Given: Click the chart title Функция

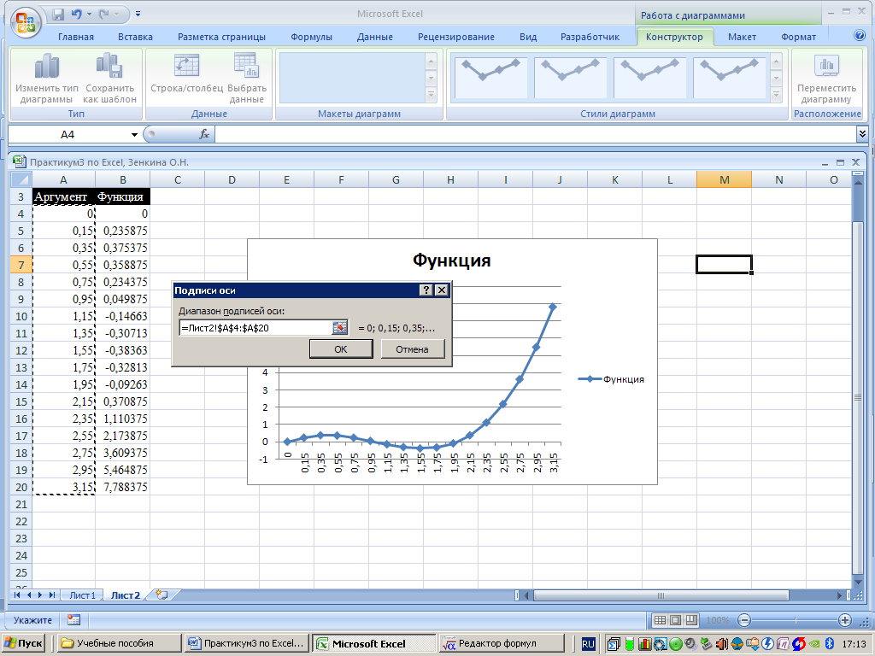Looking at the screenshot, I should click(x=451, y=260).
